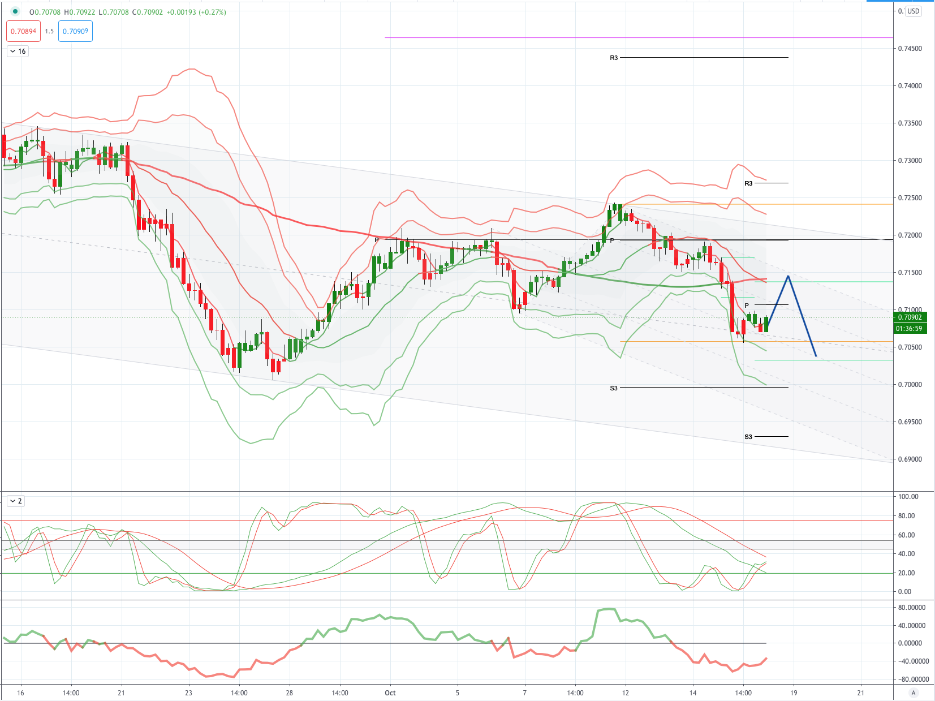Click the Oct date label on time axis

coord(390,693)
